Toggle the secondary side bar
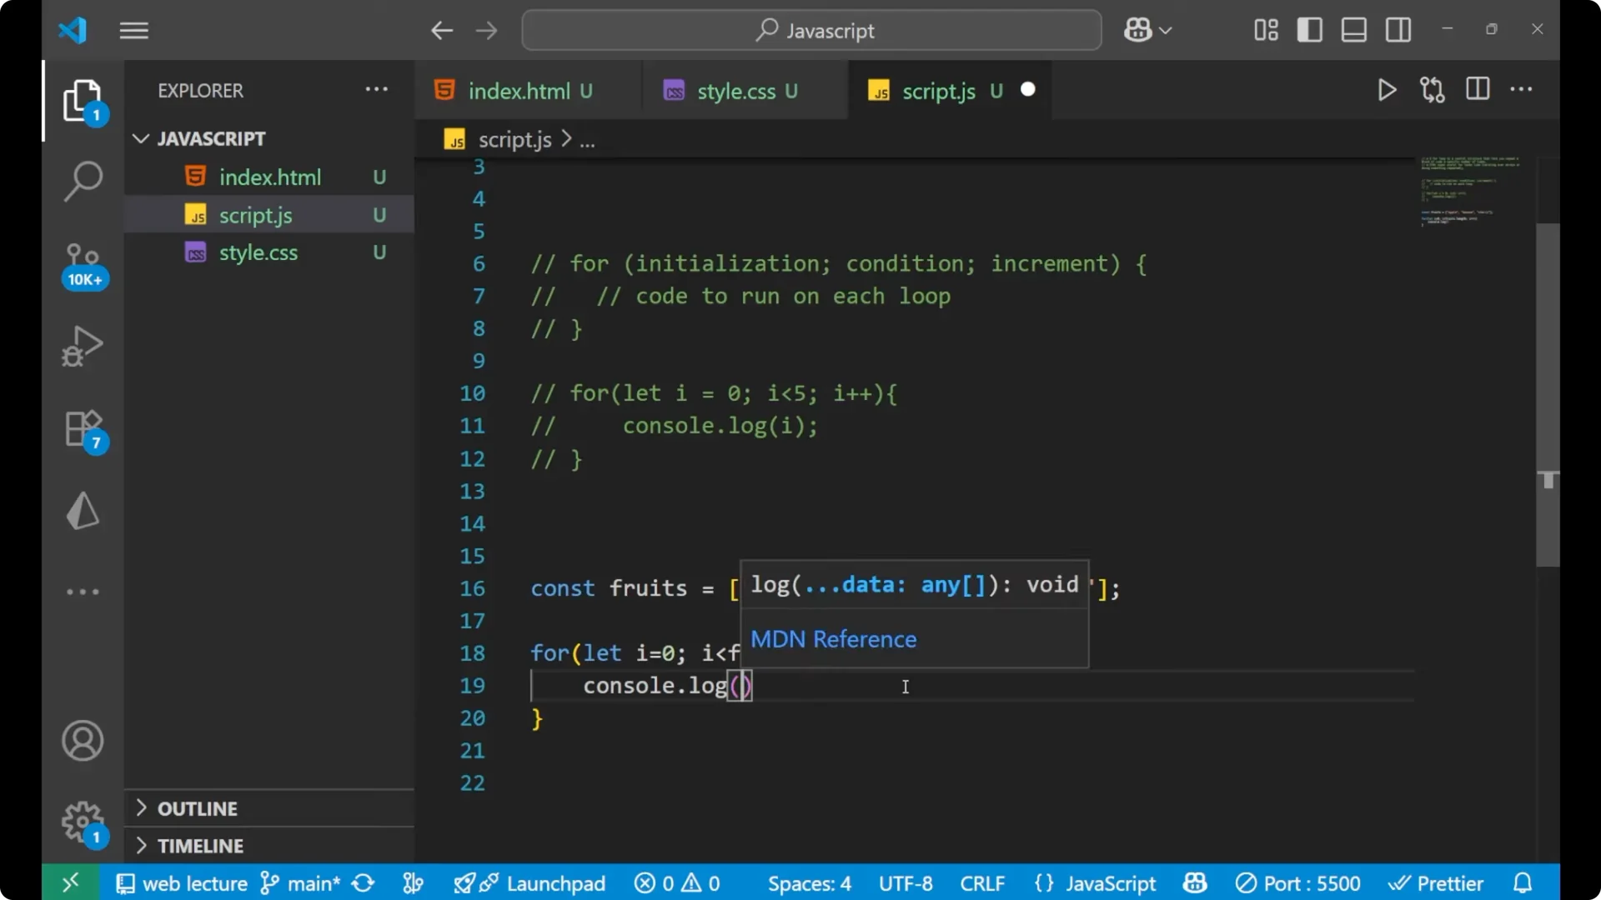Screen dimensions: 1601x900 (x=1398, y=29)
